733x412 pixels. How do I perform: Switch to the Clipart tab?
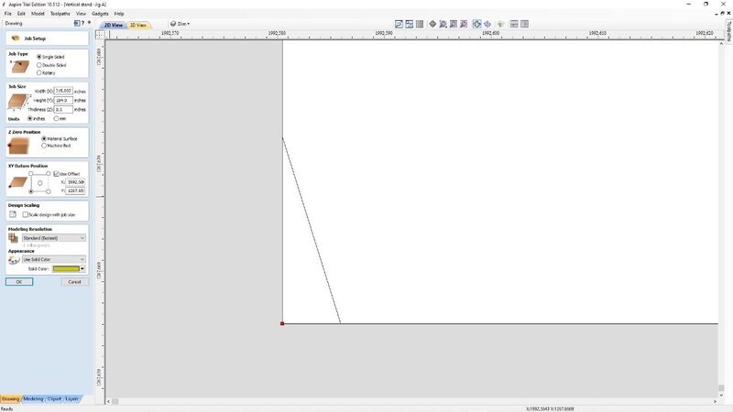coord(54,399)
